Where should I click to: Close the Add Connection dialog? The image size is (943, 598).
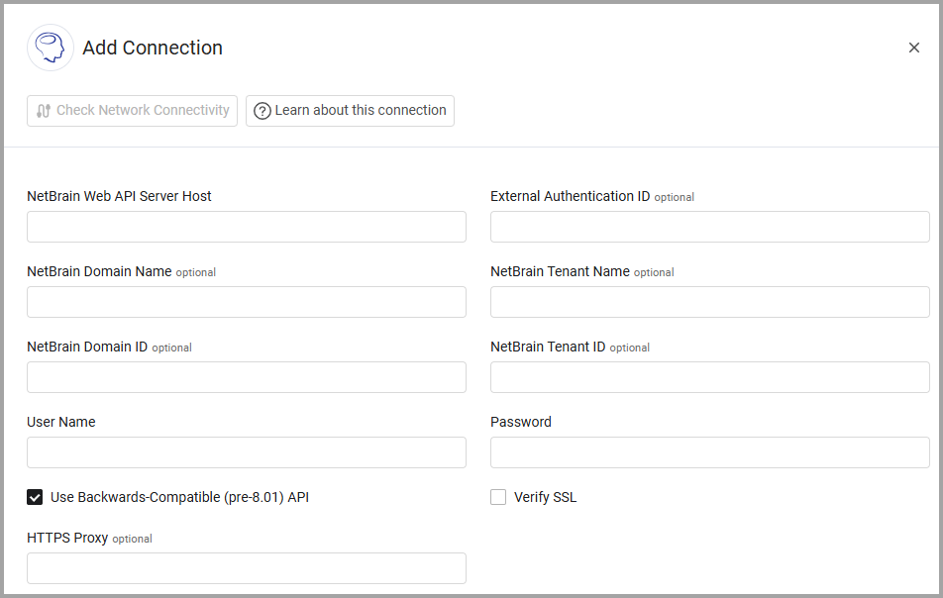913,48
